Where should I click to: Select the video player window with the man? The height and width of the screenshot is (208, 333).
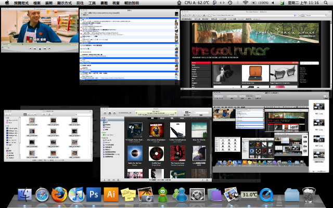tap(36, 29)
